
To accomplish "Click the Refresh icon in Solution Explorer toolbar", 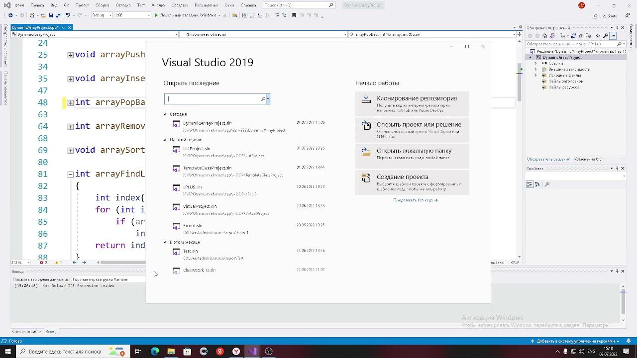I will (x=573, y=36).
